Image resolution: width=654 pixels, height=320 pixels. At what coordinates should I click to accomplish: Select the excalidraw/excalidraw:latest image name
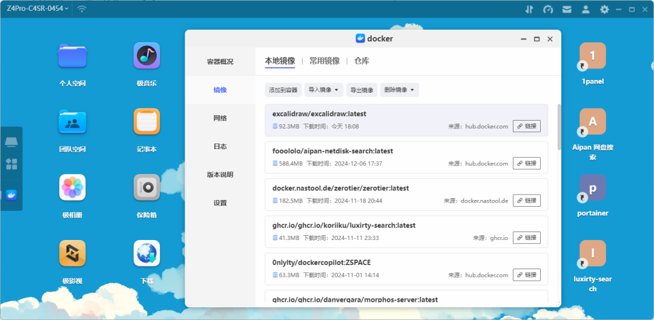point(319,114)
